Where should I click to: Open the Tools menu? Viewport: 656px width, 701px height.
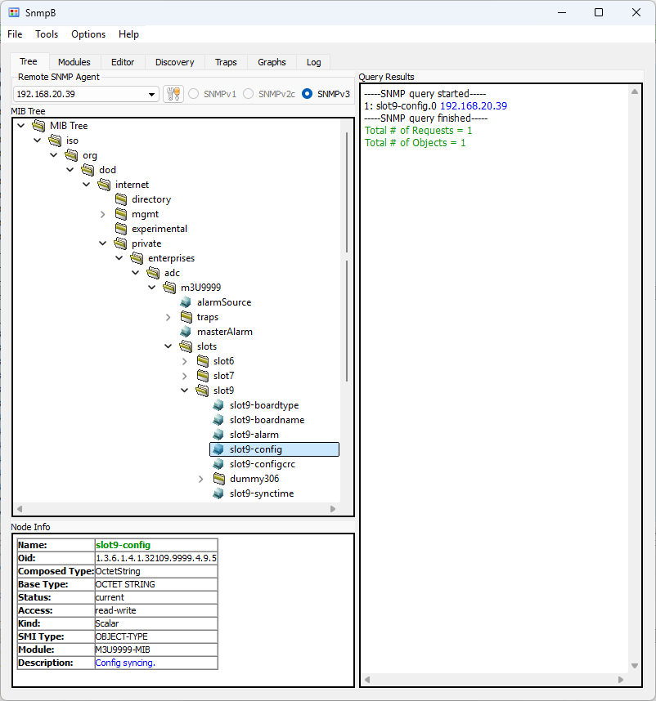pos(47,34)
